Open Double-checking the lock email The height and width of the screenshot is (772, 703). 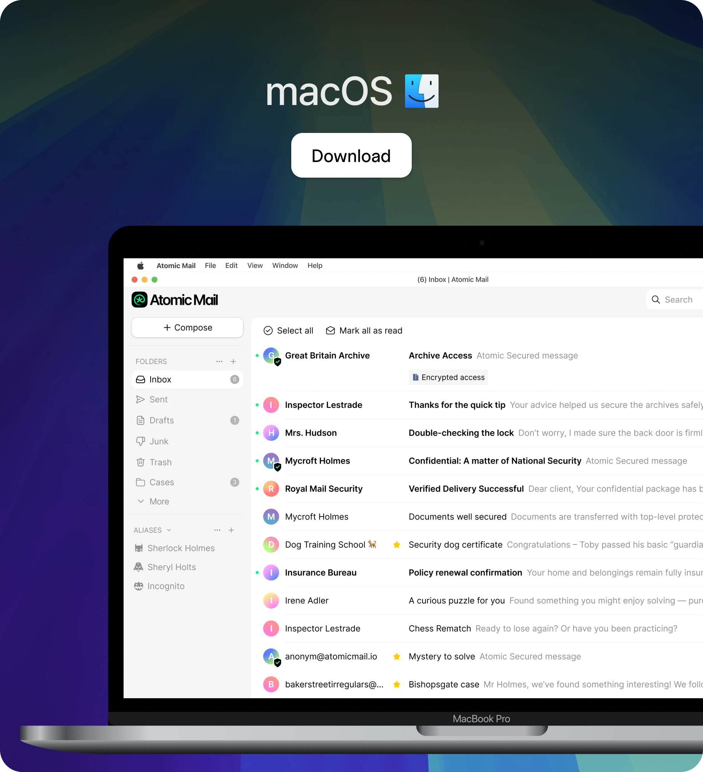click(x=477, y=433)
